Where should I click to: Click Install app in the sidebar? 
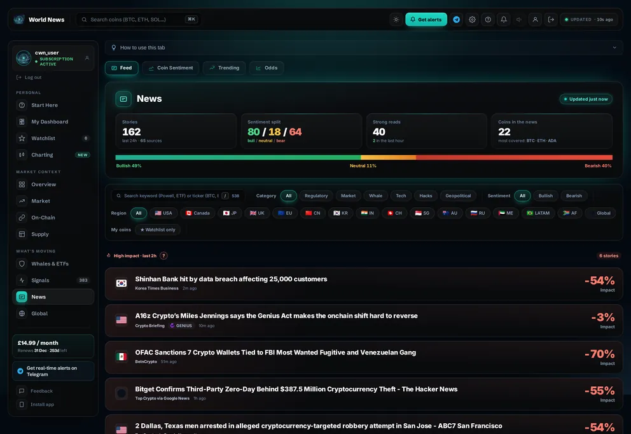[53, 404]
